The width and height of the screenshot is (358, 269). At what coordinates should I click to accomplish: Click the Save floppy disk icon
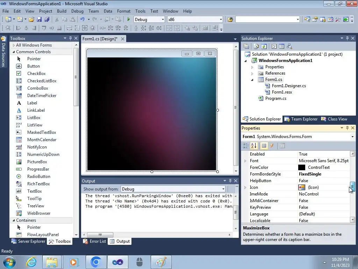coord(39,20)
